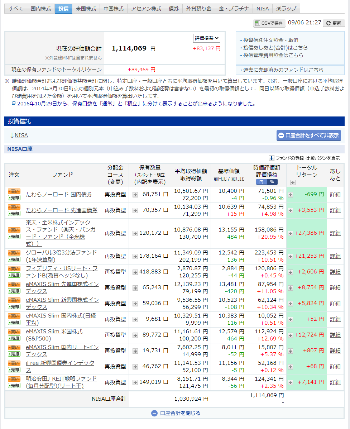Click 買い icon for 楽天・全米株式インデックス
350x429 pixels.
pyautogui.click(x=14, y=230)
